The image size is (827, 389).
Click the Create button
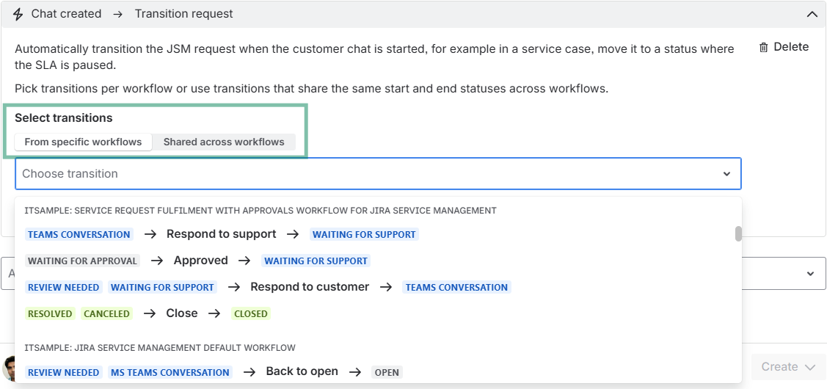[788, 367]
